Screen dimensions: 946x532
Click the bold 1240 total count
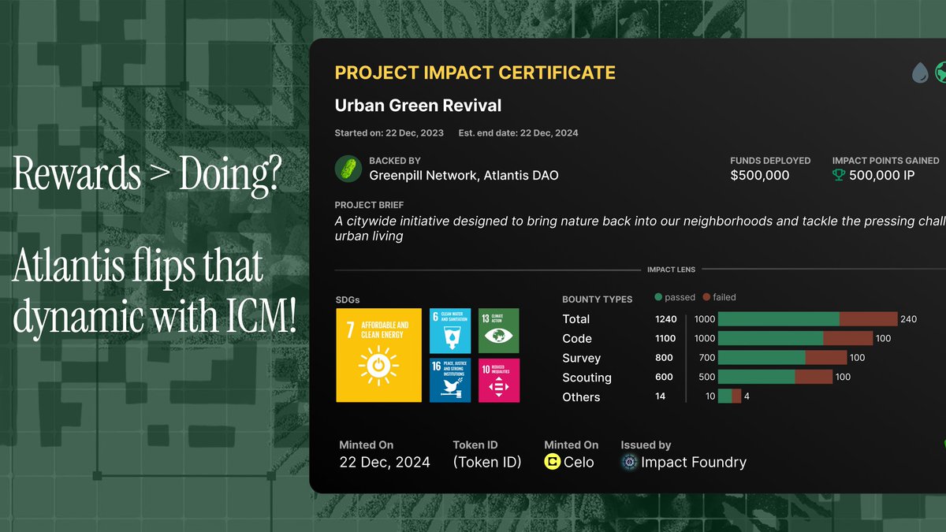pos(665,319)
